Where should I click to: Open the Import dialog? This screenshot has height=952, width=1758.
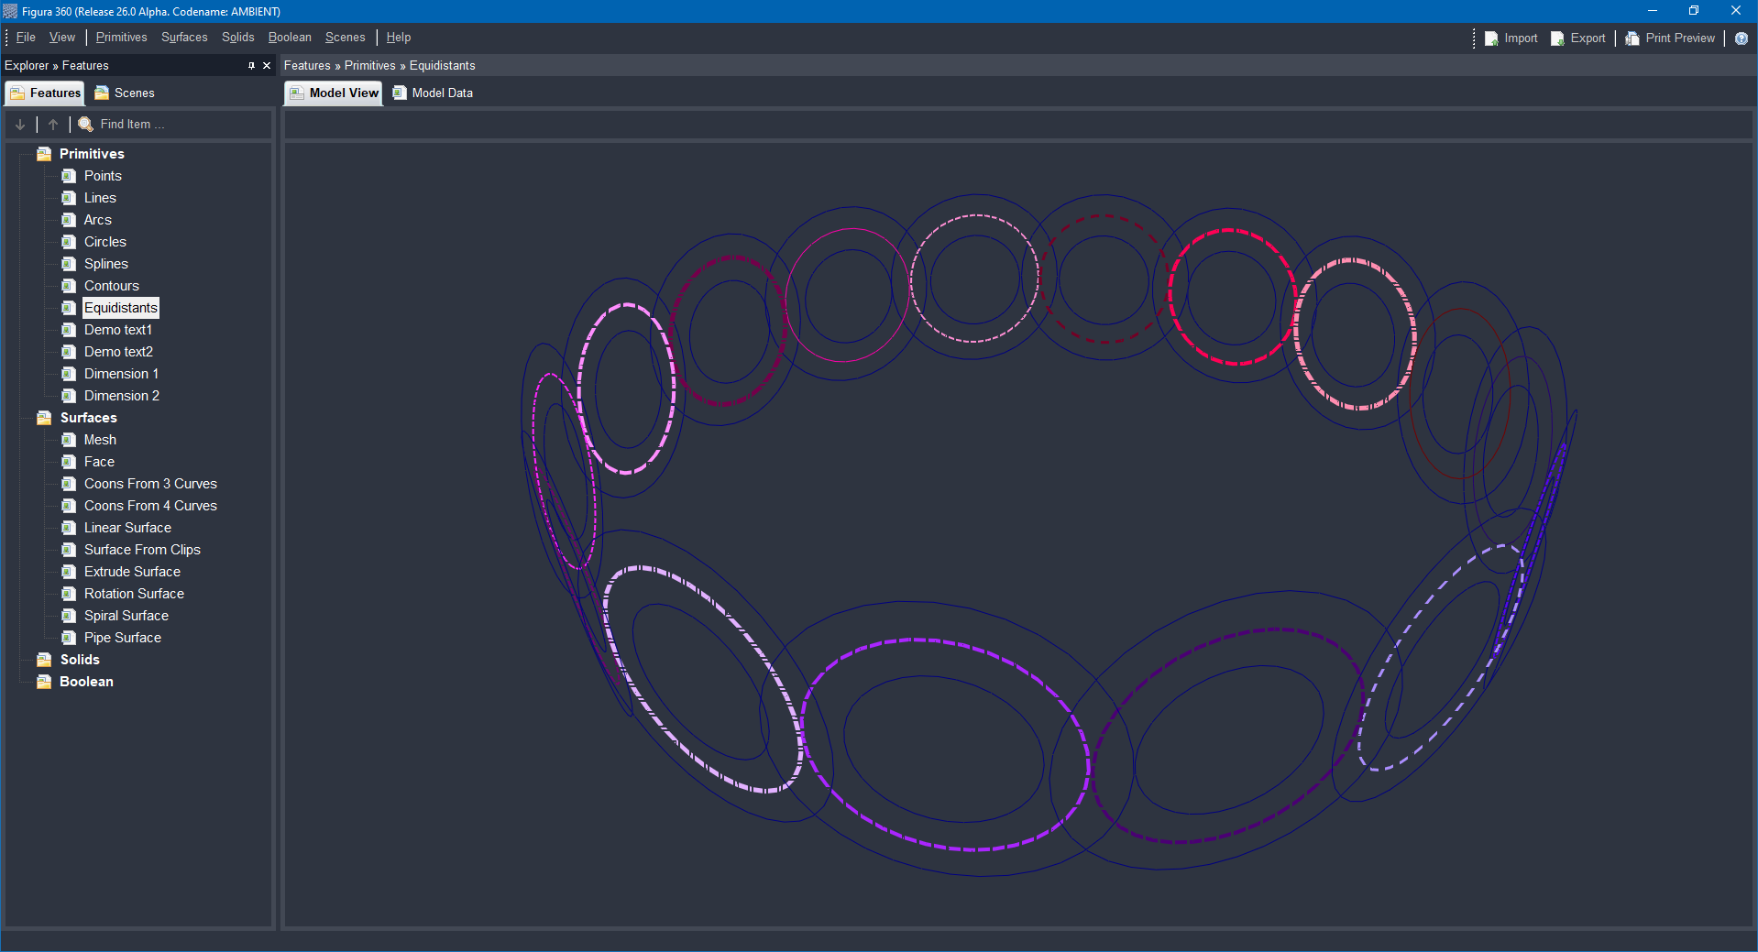(1511, 38)
